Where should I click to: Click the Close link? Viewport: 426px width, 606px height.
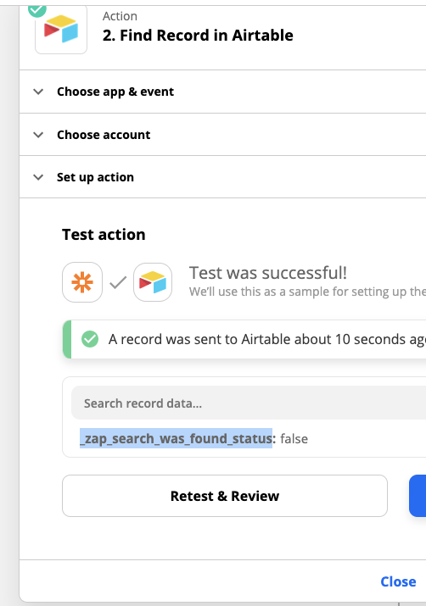(x=398, y=581)
